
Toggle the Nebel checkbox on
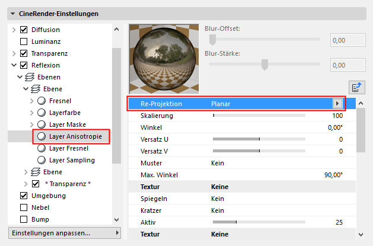pos(24,207)
